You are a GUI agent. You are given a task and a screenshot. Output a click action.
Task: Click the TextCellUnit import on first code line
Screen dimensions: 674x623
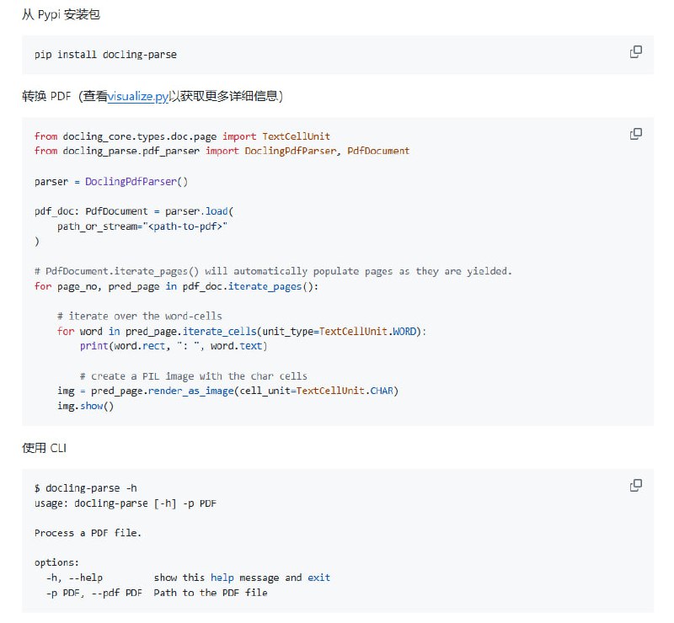coord(296,136)
